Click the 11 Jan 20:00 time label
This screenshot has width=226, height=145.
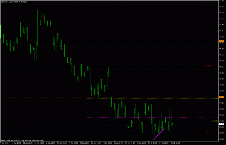click(28, 143)
